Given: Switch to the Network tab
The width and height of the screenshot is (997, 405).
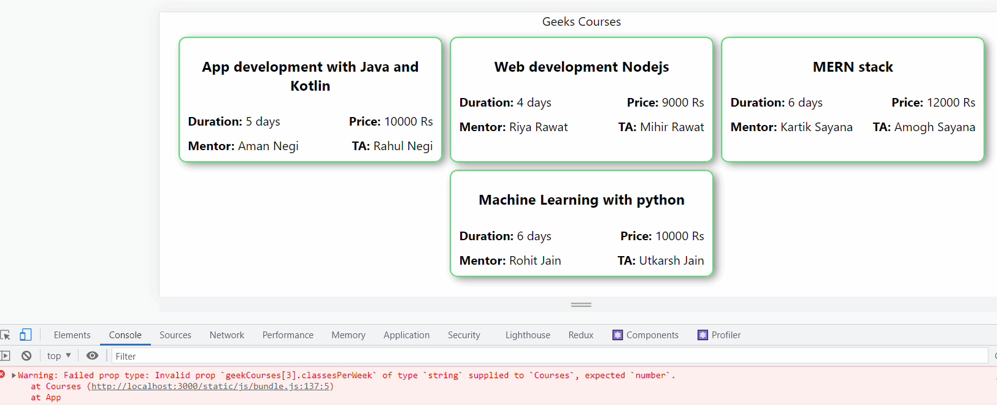Looking at the screenshot, I should pyautogui.click(x=227, y=335).
